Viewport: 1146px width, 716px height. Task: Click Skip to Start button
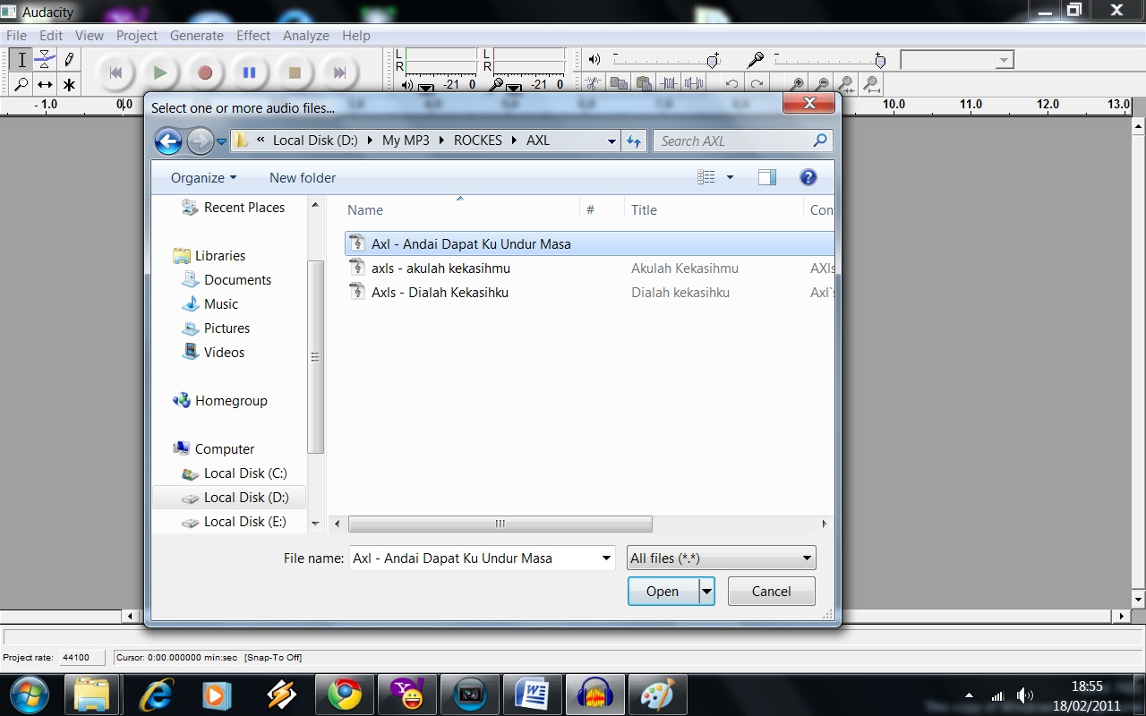[x=115, y=73]
